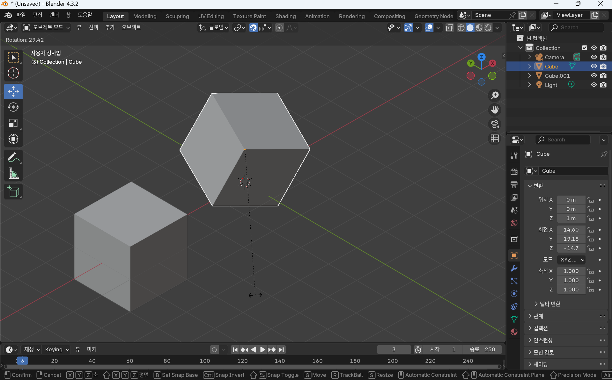Open the Scene properties tab
612x380 pixels.
[x=514, y=210]
